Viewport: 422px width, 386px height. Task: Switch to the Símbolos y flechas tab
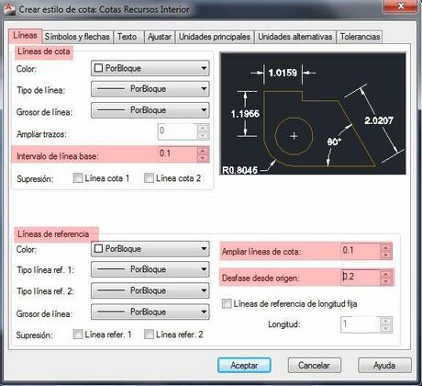(x=77, y=37)
